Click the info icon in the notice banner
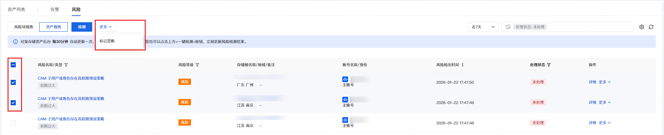Screen dimensions: 664x135 click(15, 42)
